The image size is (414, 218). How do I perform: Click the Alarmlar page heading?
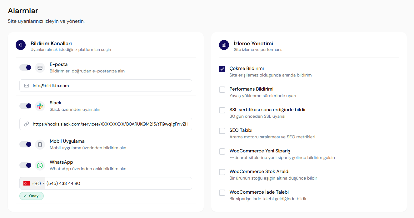(x=23, y=11)
